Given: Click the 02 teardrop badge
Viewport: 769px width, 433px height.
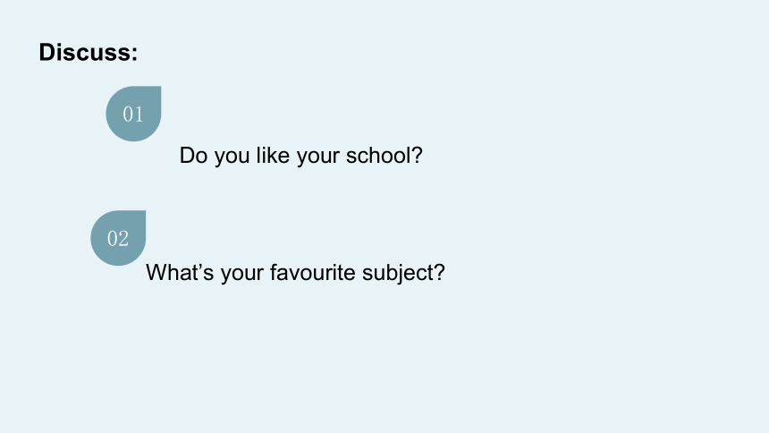Looking at the screenshot, I should tap(118, 238).
